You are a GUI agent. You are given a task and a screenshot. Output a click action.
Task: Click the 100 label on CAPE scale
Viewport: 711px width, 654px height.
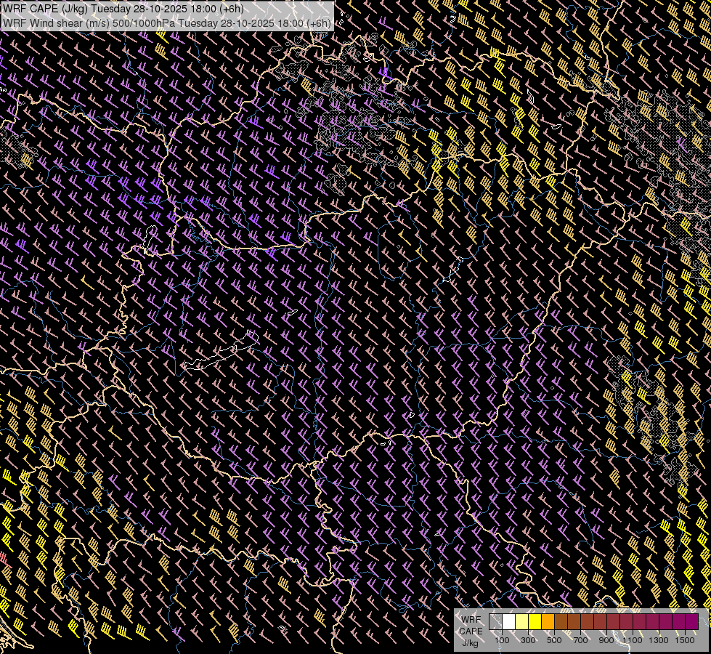tap(502, 640)
